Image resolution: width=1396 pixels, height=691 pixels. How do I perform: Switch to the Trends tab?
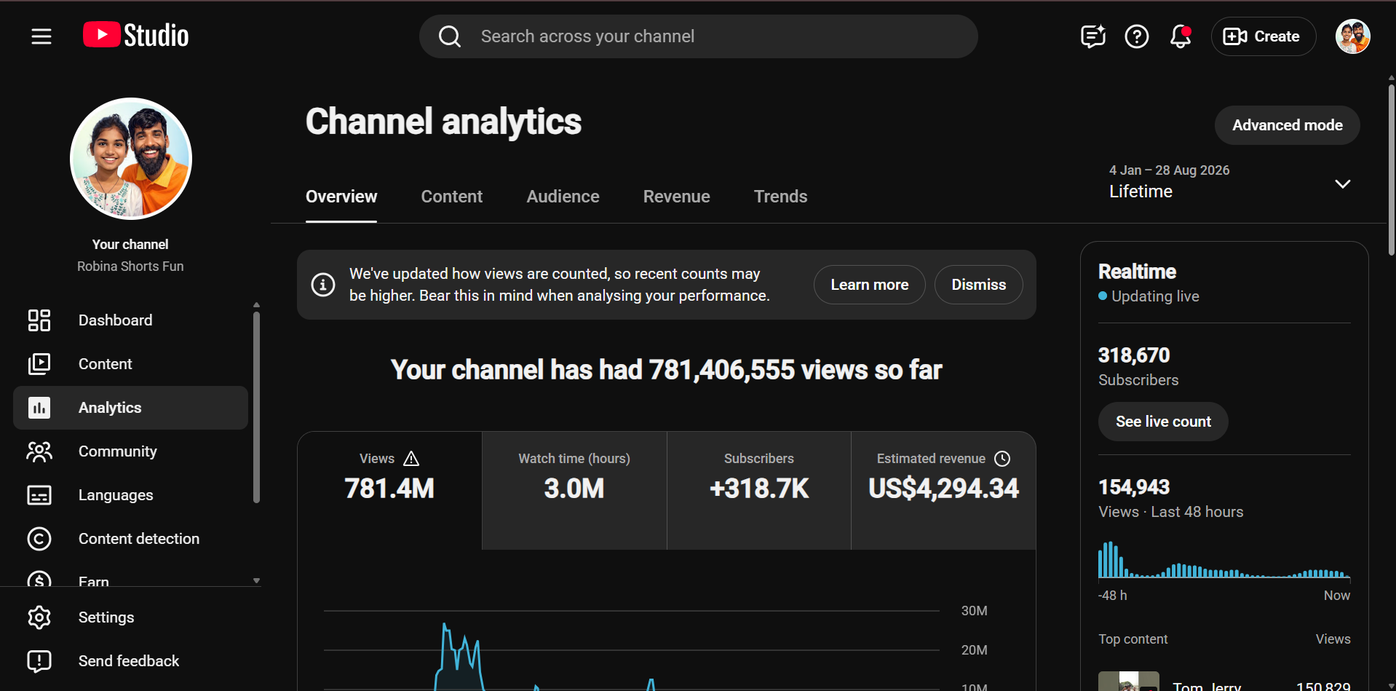(x=781, y=197)
